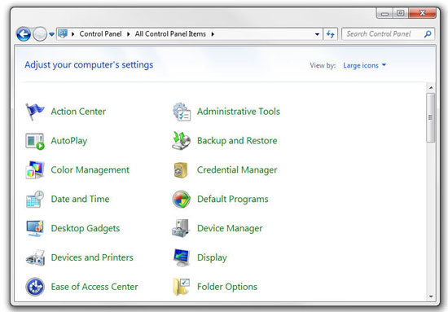Open the AutoPlay link
This screenshot has width=448, height=312.
click(x=69, y=141)
